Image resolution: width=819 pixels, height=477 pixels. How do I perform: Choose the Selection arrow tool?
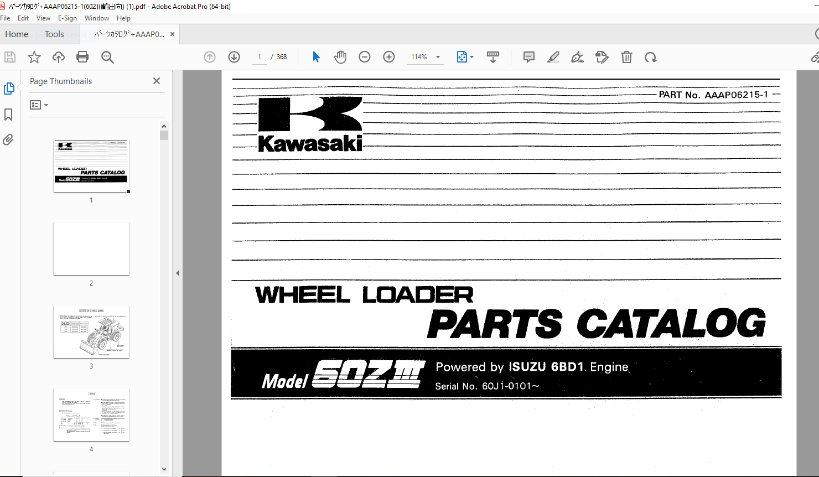click(x=316, y=57)
